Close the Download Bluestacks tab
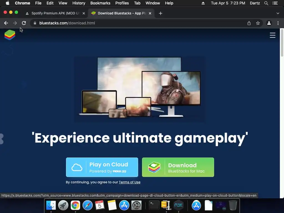 click(150, 13)
